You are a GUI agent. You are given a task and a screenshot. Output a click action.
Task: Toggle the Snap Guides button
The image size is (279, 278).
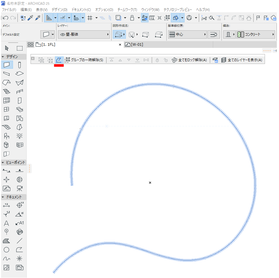coord(62,18)
